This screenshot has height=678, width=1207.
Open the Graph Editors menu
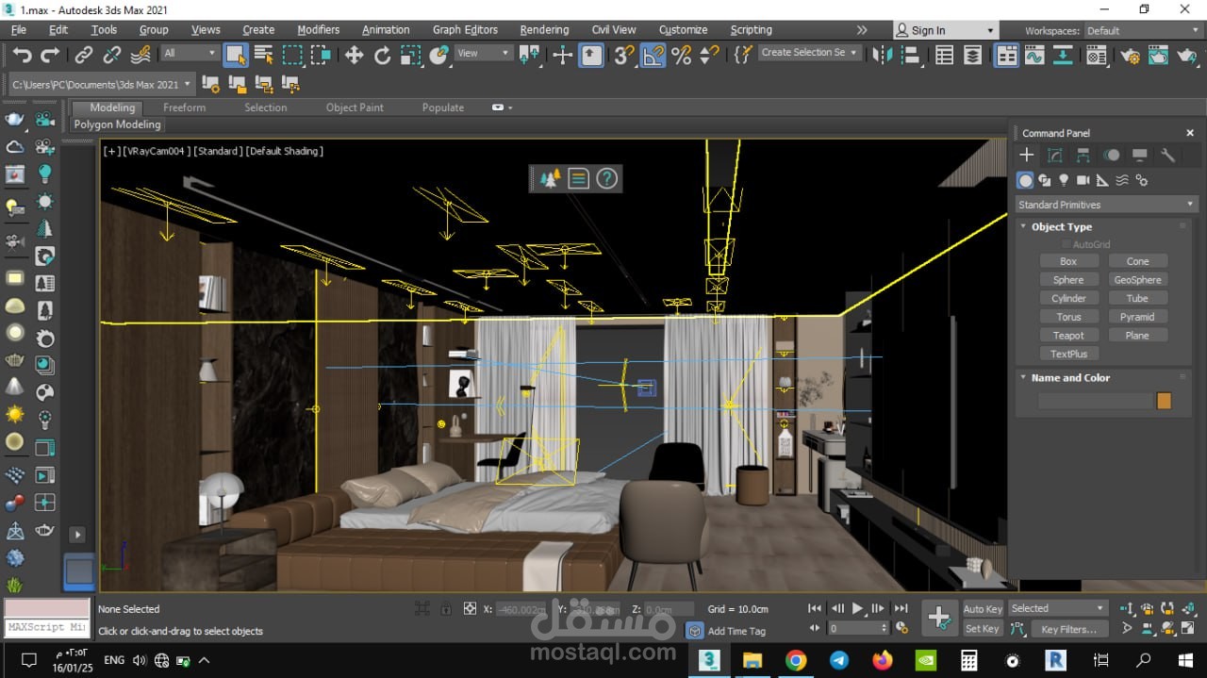coord(465,30)
